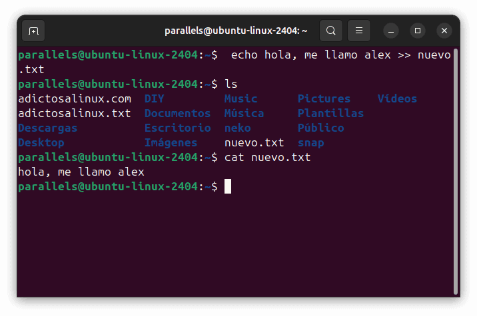The image size is (477, 316).
Task: Click the 'ls' command text
Action: point(231,84)
